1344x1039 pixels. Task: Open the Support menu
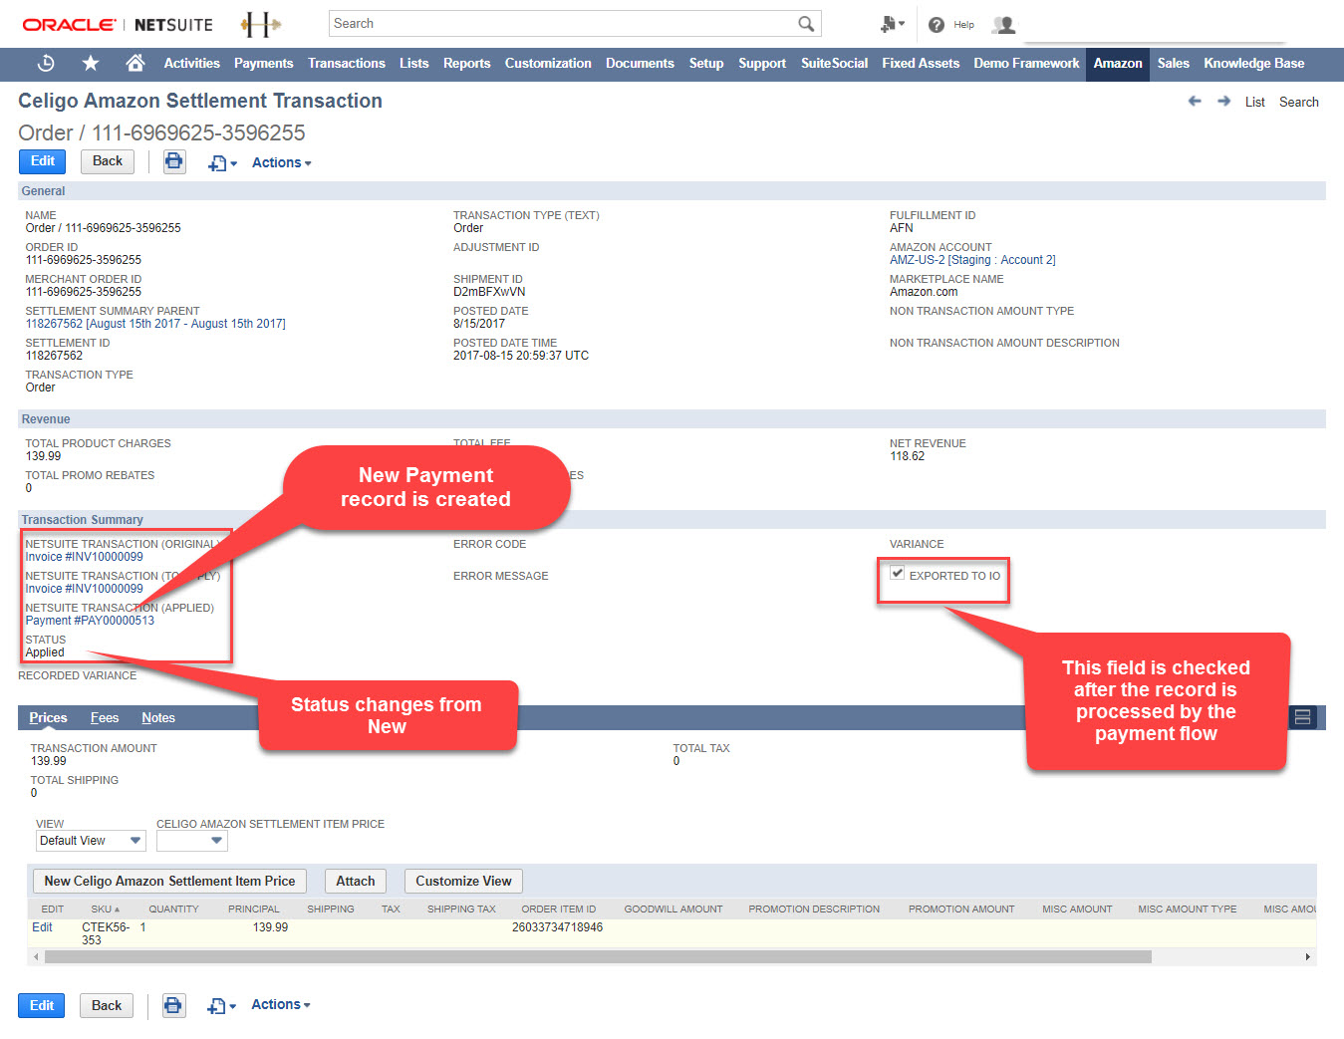[762, 63]
